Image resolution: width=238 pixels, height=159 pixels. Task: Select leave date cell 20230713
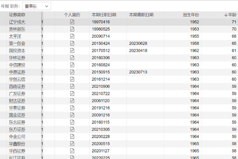[138, 72]
